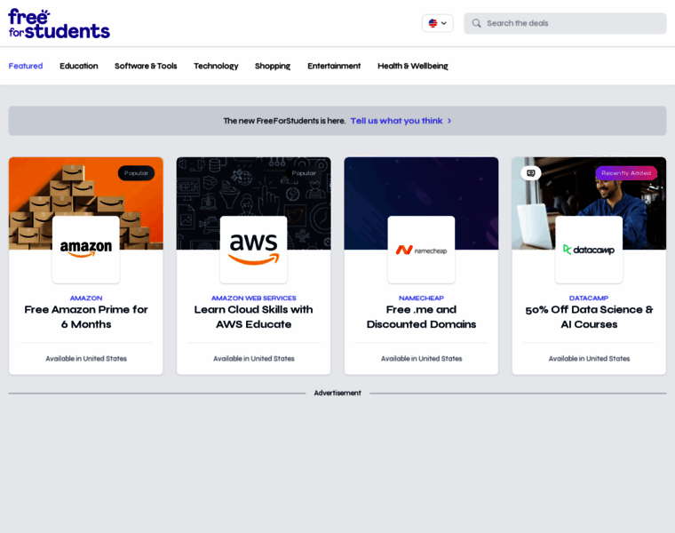Click 'The new FreeForStudents is here.' text

pyautogui.click(x=284, y=121)
